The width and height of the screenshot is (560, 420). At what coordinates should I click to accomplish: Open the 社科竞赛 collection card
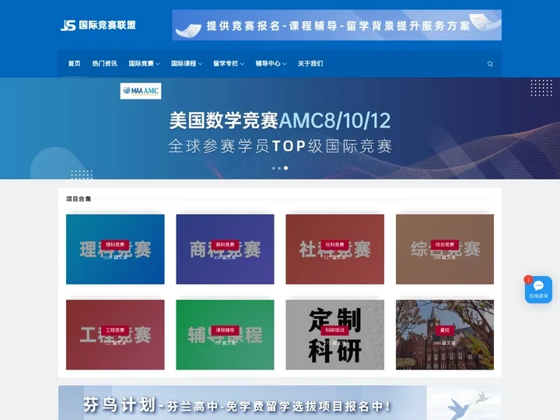[335, 250]
